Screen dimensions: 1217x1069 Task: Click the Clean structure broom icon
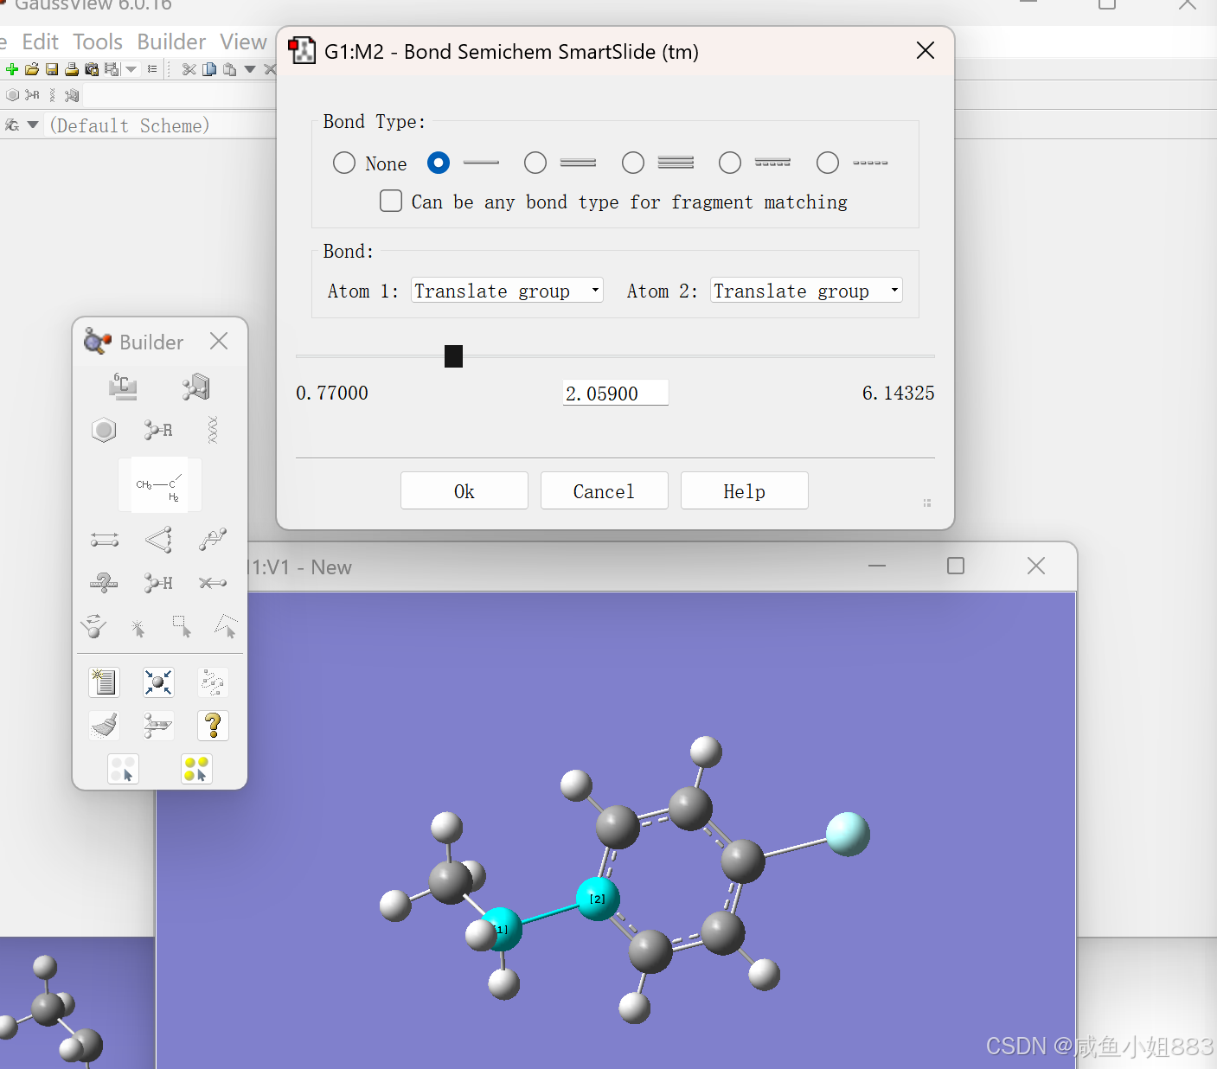click(x=104, y=726)
